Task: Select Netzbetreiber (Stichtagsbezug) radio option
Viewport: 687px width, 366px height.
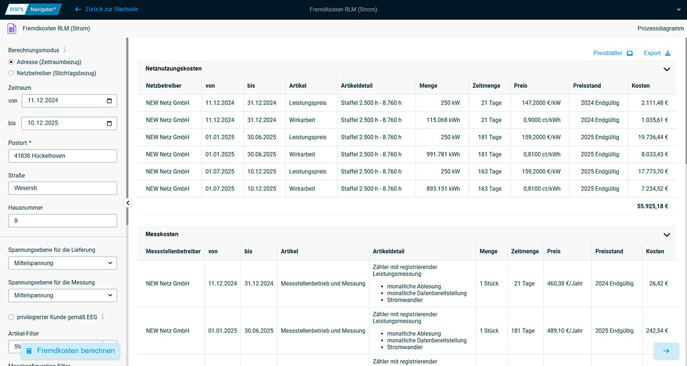Action: [11, 73]
